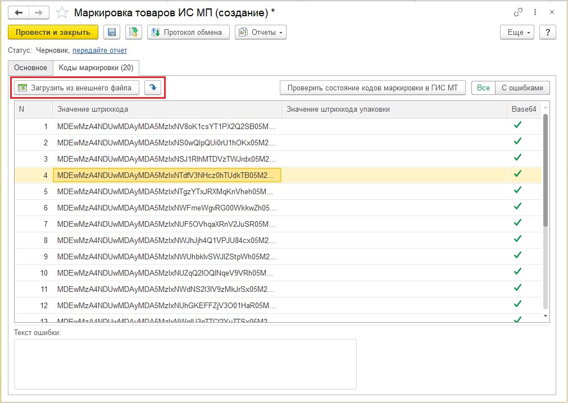Click the Провести и закрыть button

pos(53,33)
